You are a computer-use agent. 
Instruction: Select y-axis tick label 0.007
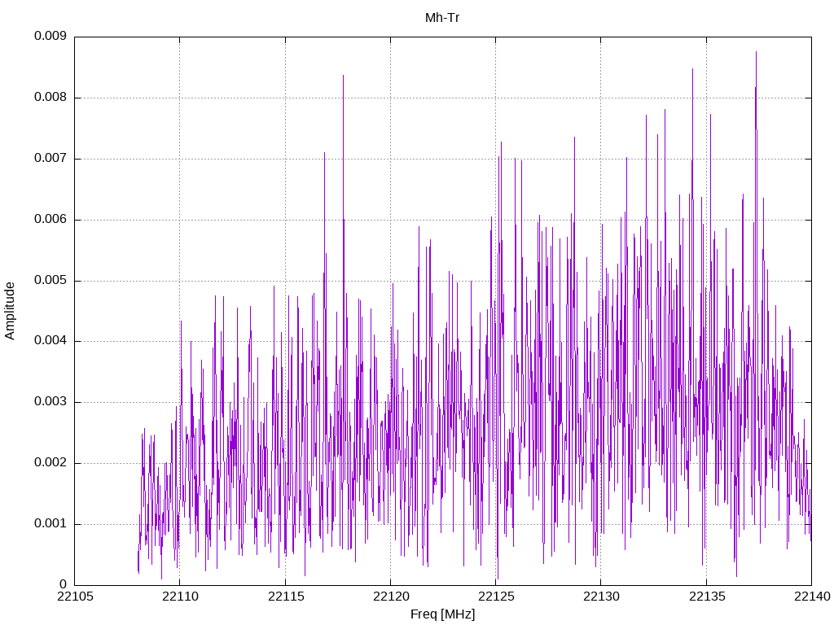pos(50,159)
